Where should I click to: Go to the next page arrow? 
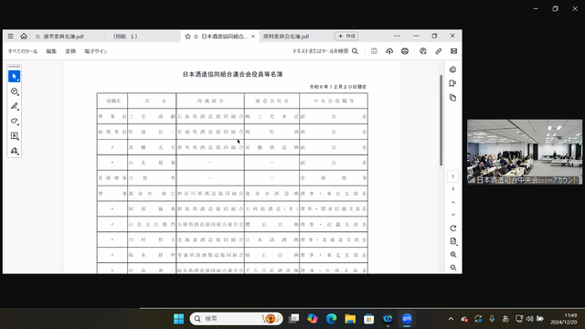tap(453, 215)
